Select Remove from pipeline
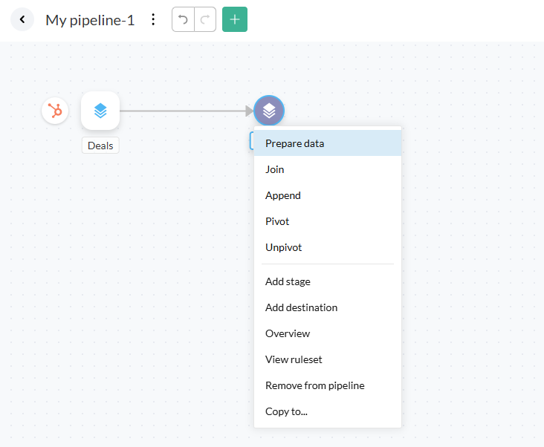The width and height of the screenshot is (544, 447). pos(314,385)
